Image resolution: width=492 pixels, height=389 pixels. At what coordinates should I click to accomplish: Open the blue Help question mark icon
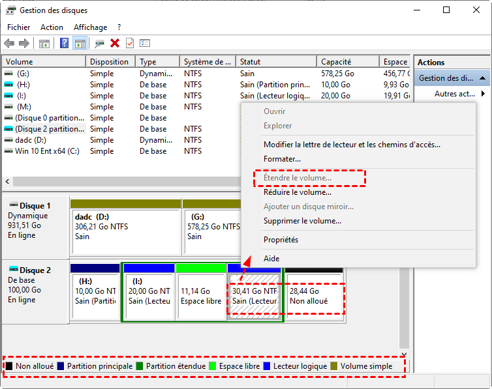click(64, 43)
